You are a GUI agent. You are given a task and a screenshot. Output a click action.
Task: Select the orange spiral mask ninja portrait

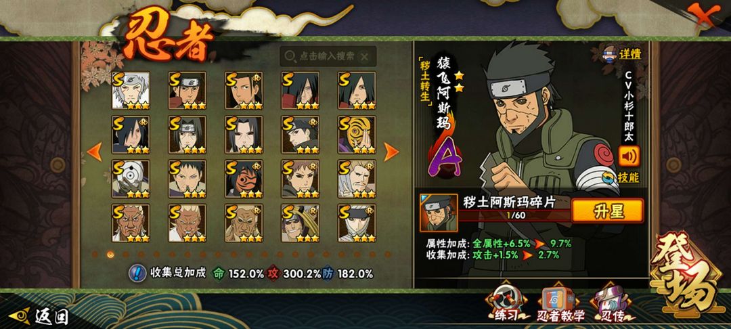point(357,135)
